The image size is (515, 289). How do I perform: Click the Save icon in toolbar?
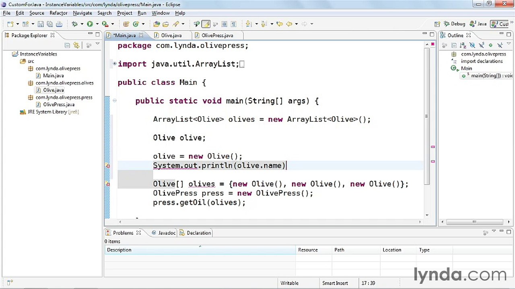tap(41, 24)
